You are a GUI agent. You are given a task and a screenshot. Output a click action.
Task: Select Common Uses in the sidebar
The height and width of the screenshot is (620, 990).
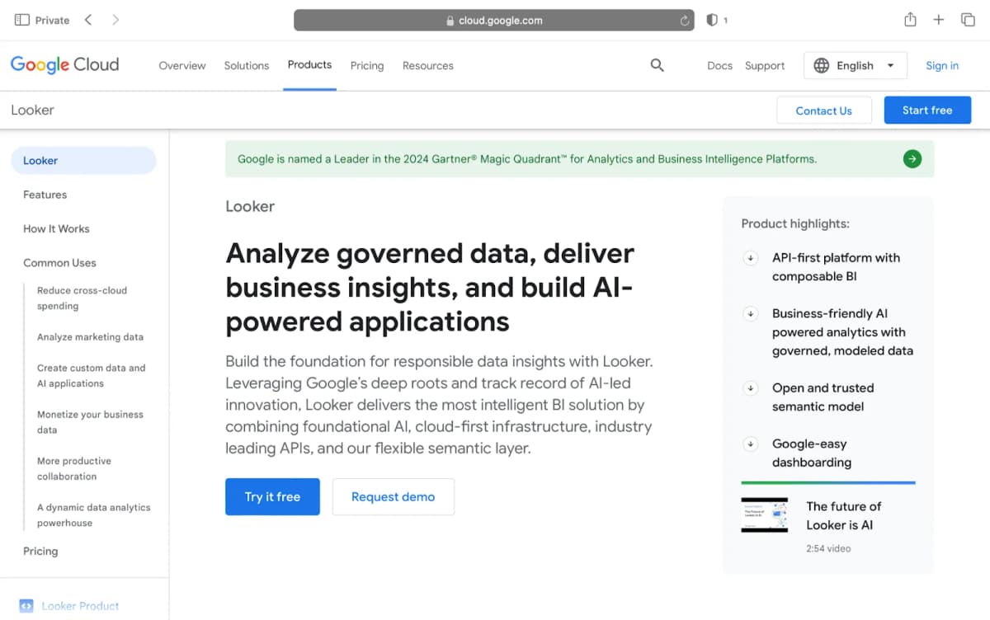click(x=59, y=263)
